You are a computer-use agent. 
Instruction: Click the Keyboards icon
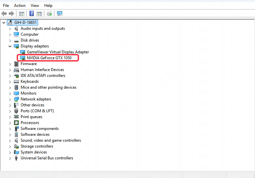click(x=16, y=81)
